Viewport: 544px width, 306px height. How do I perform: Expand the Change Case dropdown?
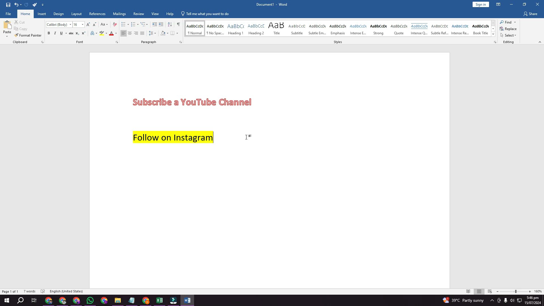coord(104,25)
